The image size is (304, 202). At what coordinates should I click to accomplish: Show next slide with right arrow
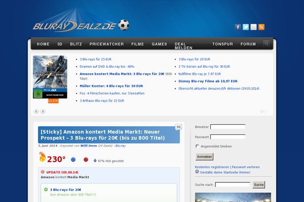43,111
